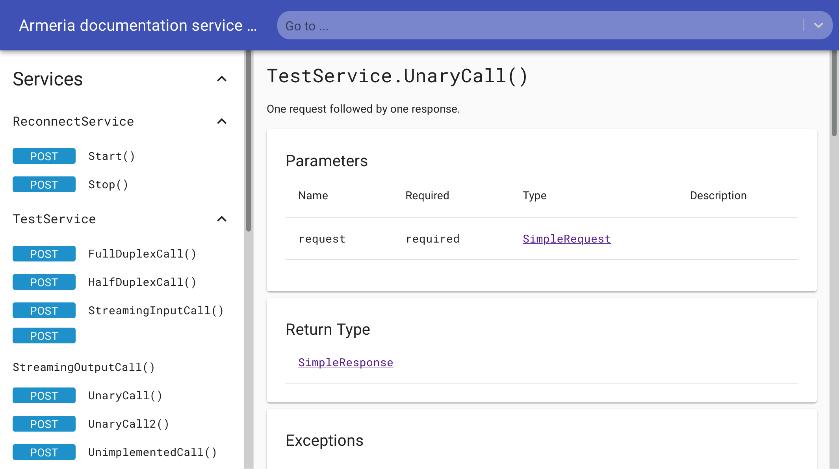Screen dimensions: 839x469
Task: Select the StreamingOutputCall() entry
Action: coord(84,367)
